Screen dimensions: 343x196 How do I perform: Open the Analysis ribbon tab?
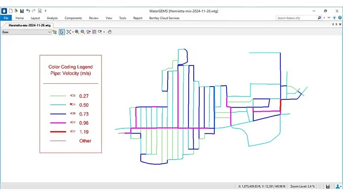coord(52,18)
